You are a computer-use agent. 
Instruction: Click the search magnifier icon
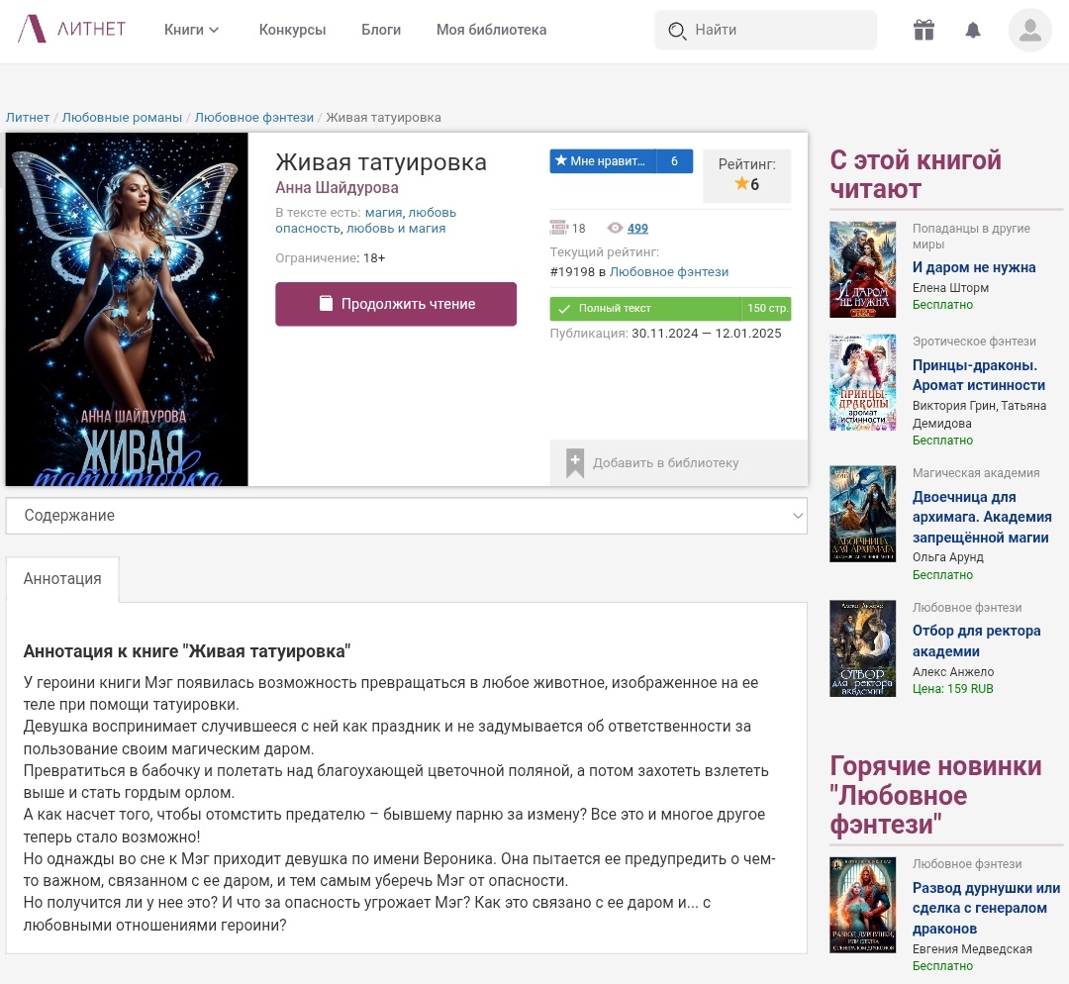pyautogui.click(x=677, y=30)
